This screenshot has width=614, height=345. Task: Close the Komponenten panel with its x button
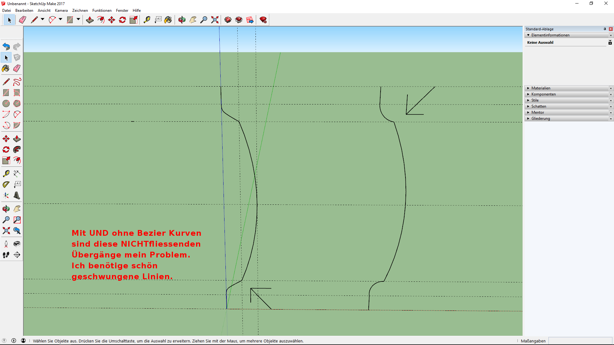coord(610,94)
